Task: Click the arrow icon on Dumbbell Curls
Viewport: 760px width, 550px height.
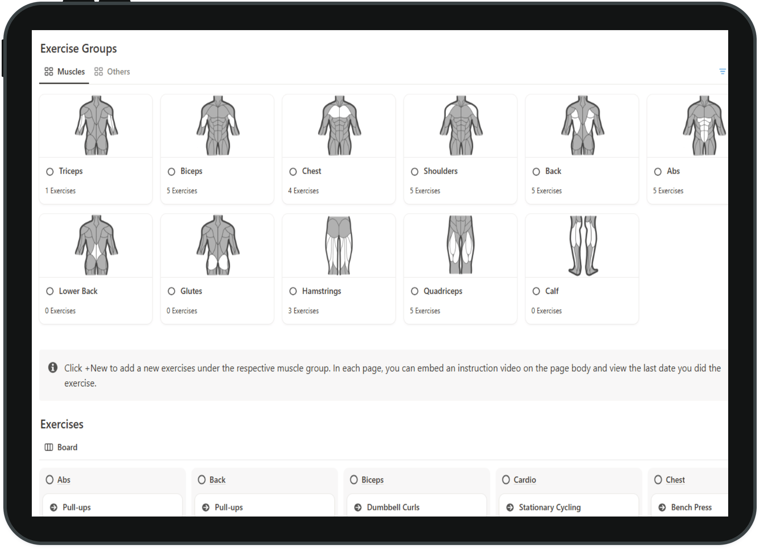Action: point(358,508)
